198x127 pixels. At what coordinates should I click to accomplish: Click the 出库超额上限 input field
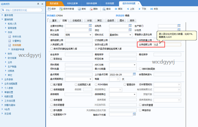pos(167,44)
